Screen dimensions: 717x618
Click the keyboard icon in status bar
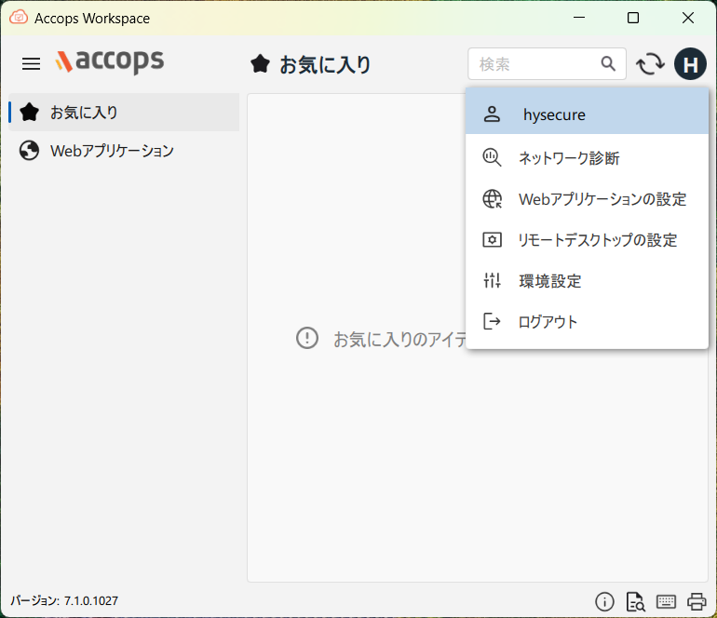(x=666, y=601)
